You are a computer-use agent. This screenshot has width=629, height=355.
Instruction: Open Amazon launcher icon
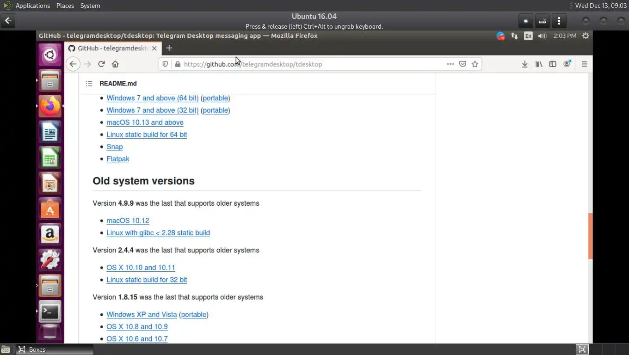coord(50,234)
